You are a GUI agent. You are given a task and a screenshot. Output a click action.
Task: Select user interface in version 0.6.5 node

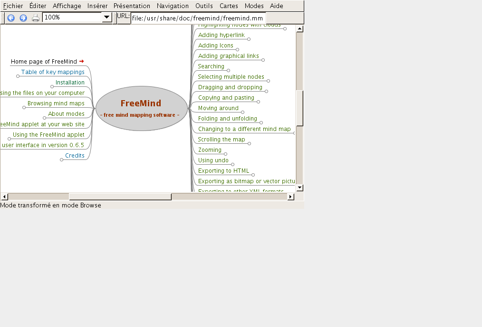[42, 145]
